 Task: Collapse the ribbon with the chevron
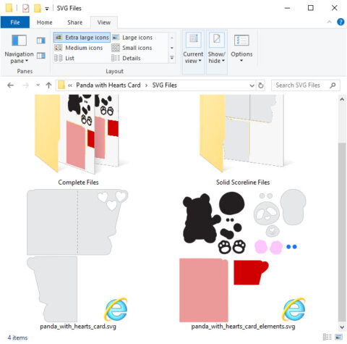click(329, 22)
